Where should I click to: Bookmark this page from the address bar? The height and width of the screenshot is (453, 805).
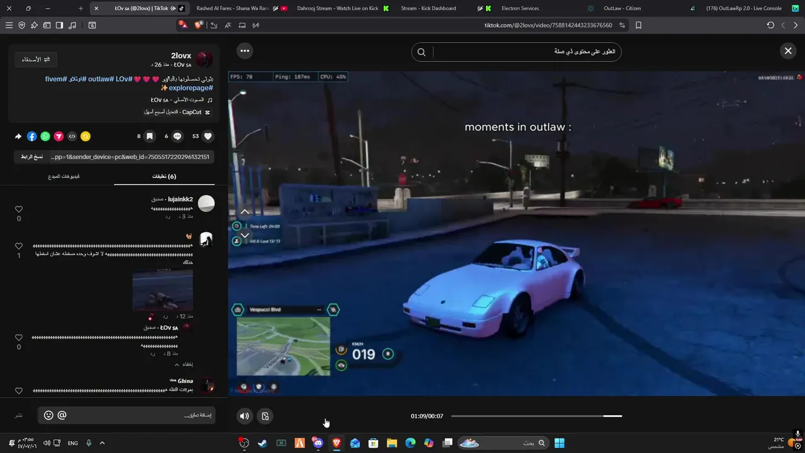638,25
